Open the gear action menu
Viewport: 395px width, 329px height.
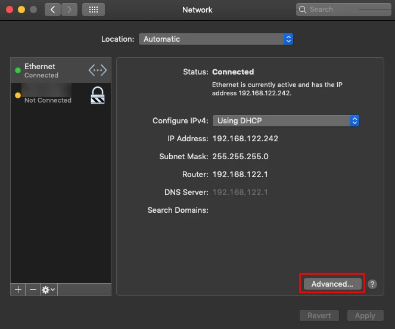(49, 290)
